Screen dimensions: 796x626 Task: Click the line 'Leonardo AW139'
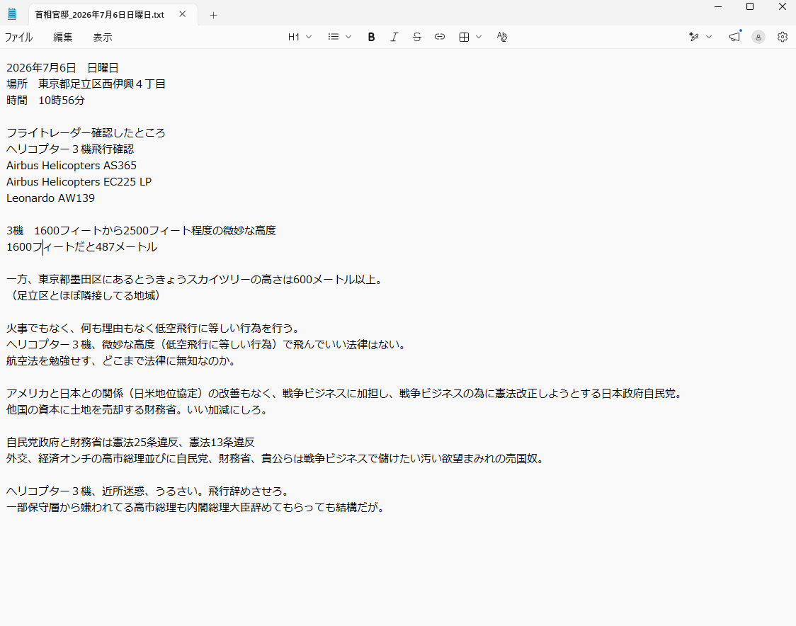coord(51,198)
